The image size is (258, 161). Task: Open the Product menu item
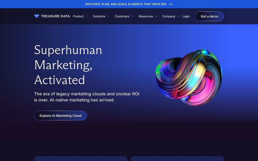pyautogui.click(x=78, y=16)
